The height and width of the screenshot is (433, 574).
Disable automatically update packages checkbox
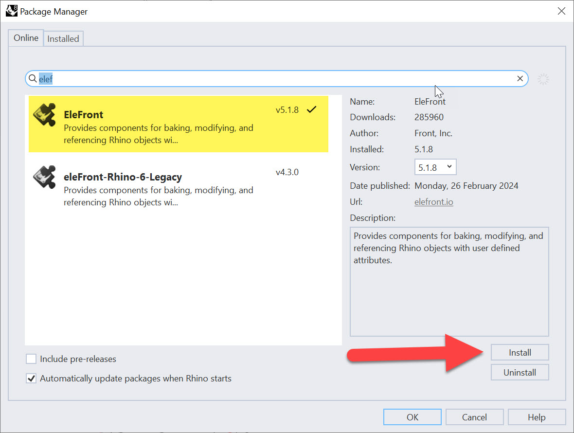pos(31,378)
